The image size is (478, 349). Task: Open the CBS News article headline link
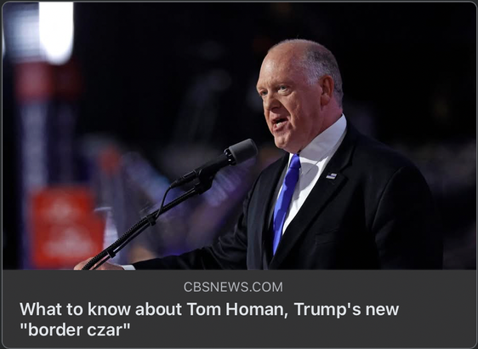coord(209,319)
